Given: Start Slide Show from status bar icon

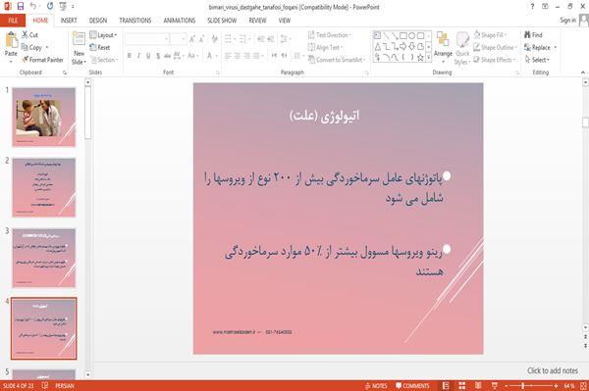Looking at the screenshot, I should pos(495,386).
